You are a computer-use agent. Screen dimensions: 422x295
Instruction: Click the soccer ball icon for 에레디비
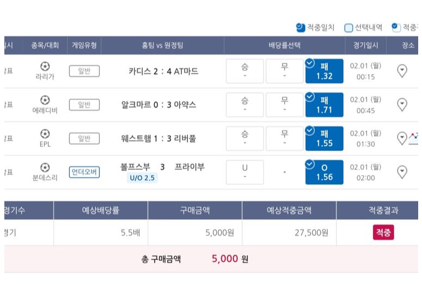click(45, 100)
